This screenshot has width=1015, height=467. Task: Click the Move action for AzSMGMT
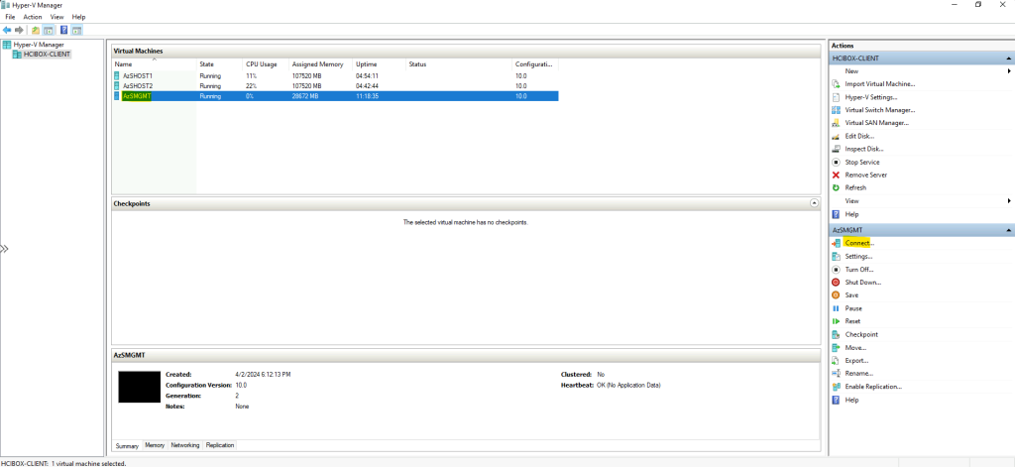point(855,348)
